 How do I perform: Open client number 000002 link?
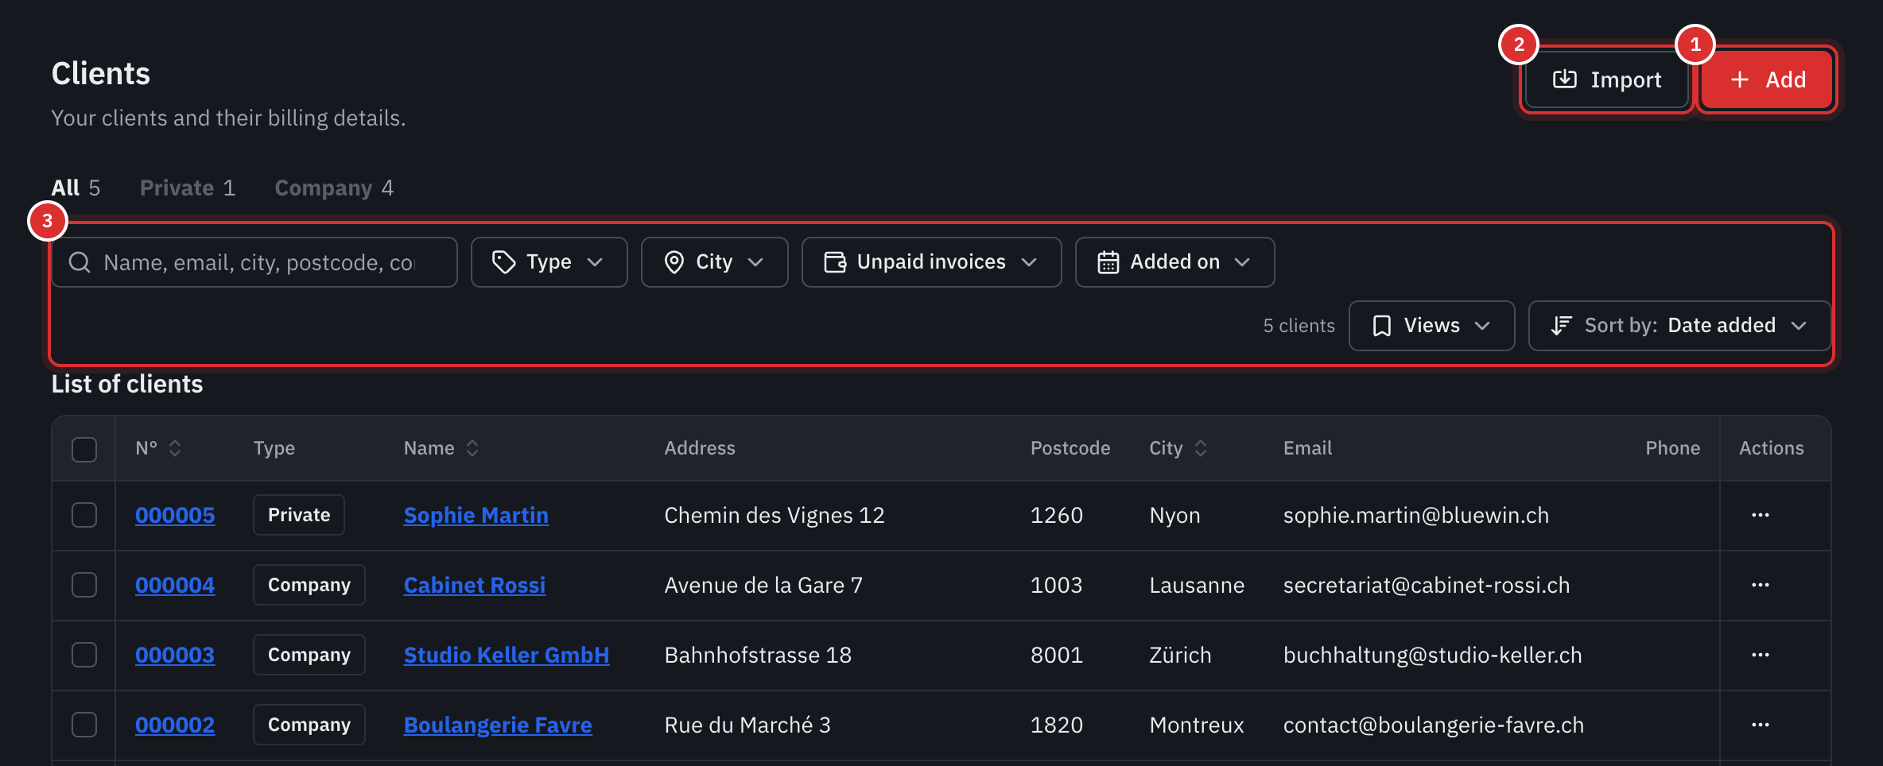pos(175,725)
